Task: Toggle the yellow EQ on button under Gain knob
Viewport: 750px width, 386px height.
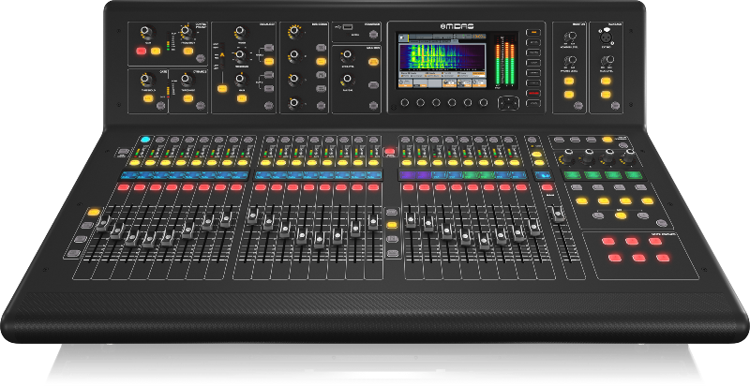Action: pyautogui.click(x=242, y=98)
